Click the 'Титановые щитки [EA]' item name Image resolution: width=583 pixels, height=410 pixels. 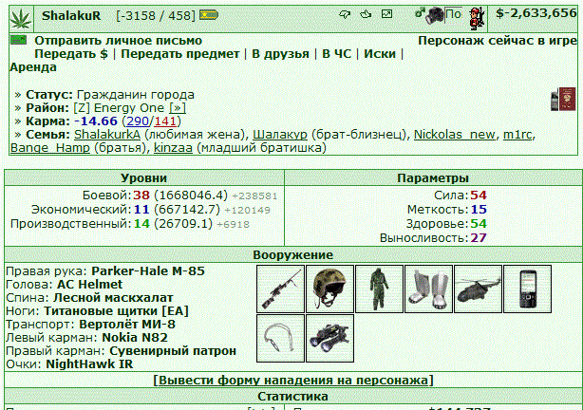116,311
